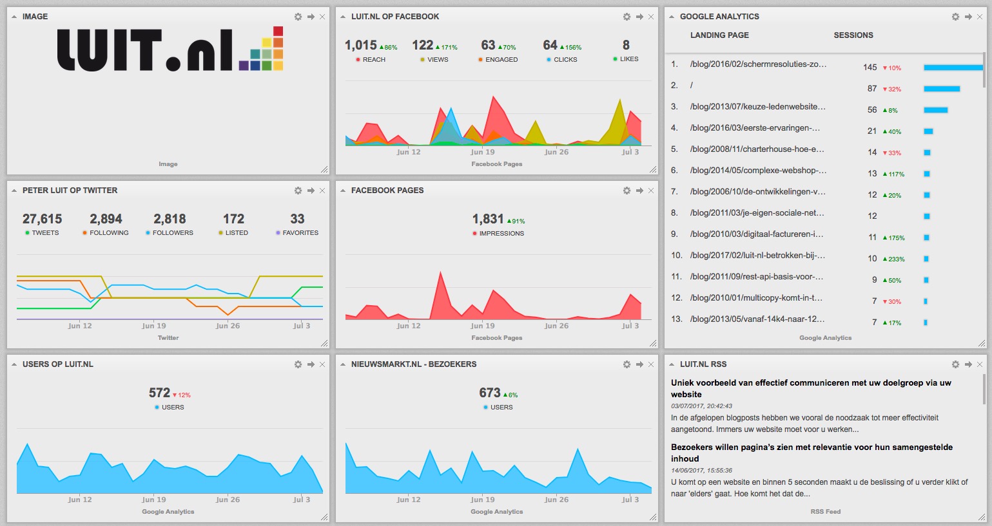
Task: Toggle the Likes series in Facebook legend
Action: (626, 59)
